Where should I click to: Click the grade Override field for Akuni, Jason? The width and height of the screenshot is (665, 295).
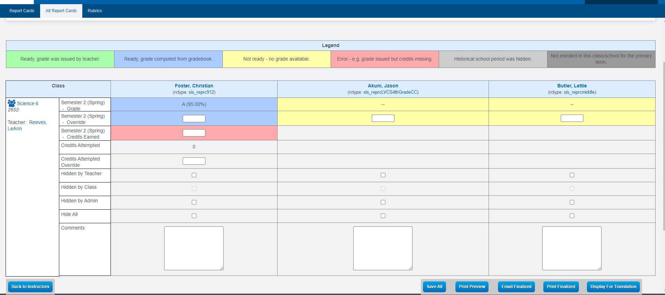click(383, 118)
